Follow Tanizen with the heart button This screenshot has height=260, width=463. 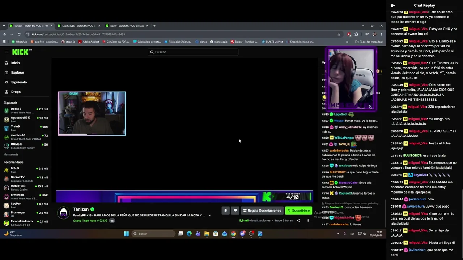click(x=235, y=211)
